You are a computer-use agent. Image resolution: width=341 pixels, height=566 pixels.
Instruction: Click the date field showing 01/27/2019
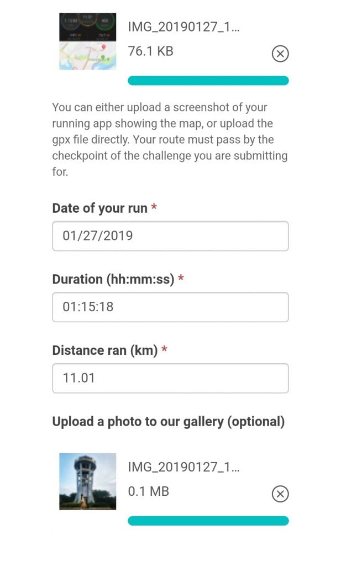170,236
